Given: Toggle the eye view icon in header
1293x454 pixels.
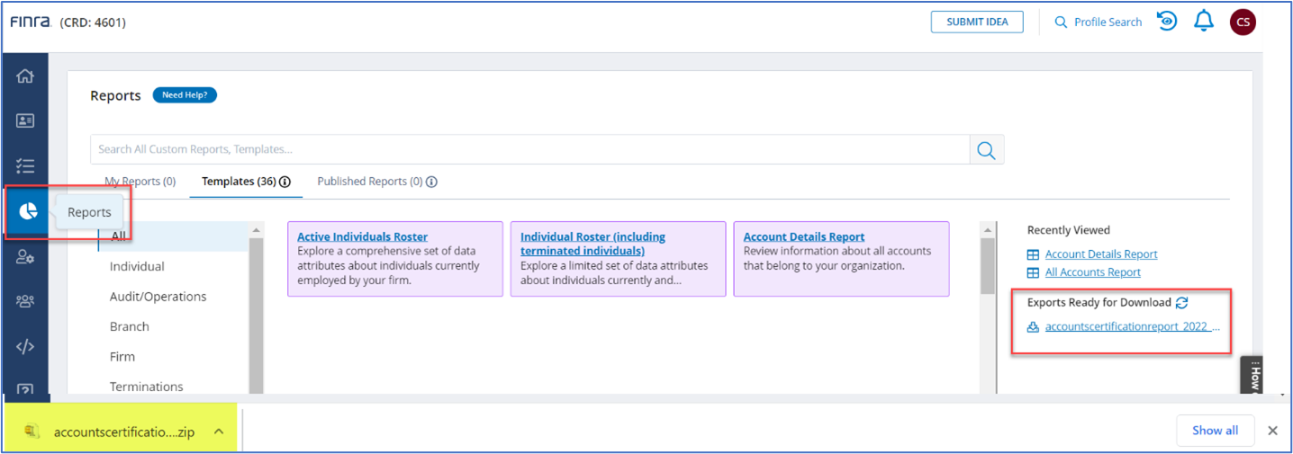Looking at the screenshot, I should click(1167, 22).
